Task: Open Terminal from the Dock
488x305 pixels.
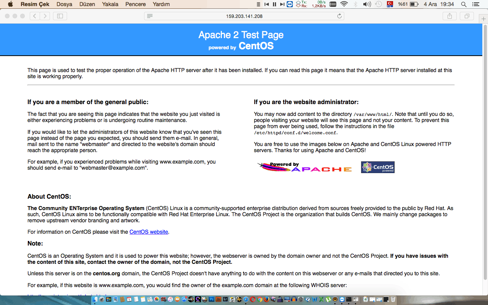Action: point(348,299)
